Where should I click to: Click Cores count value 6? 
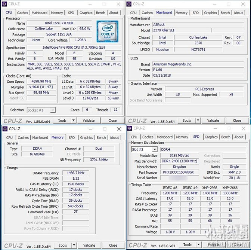(87, 110)
